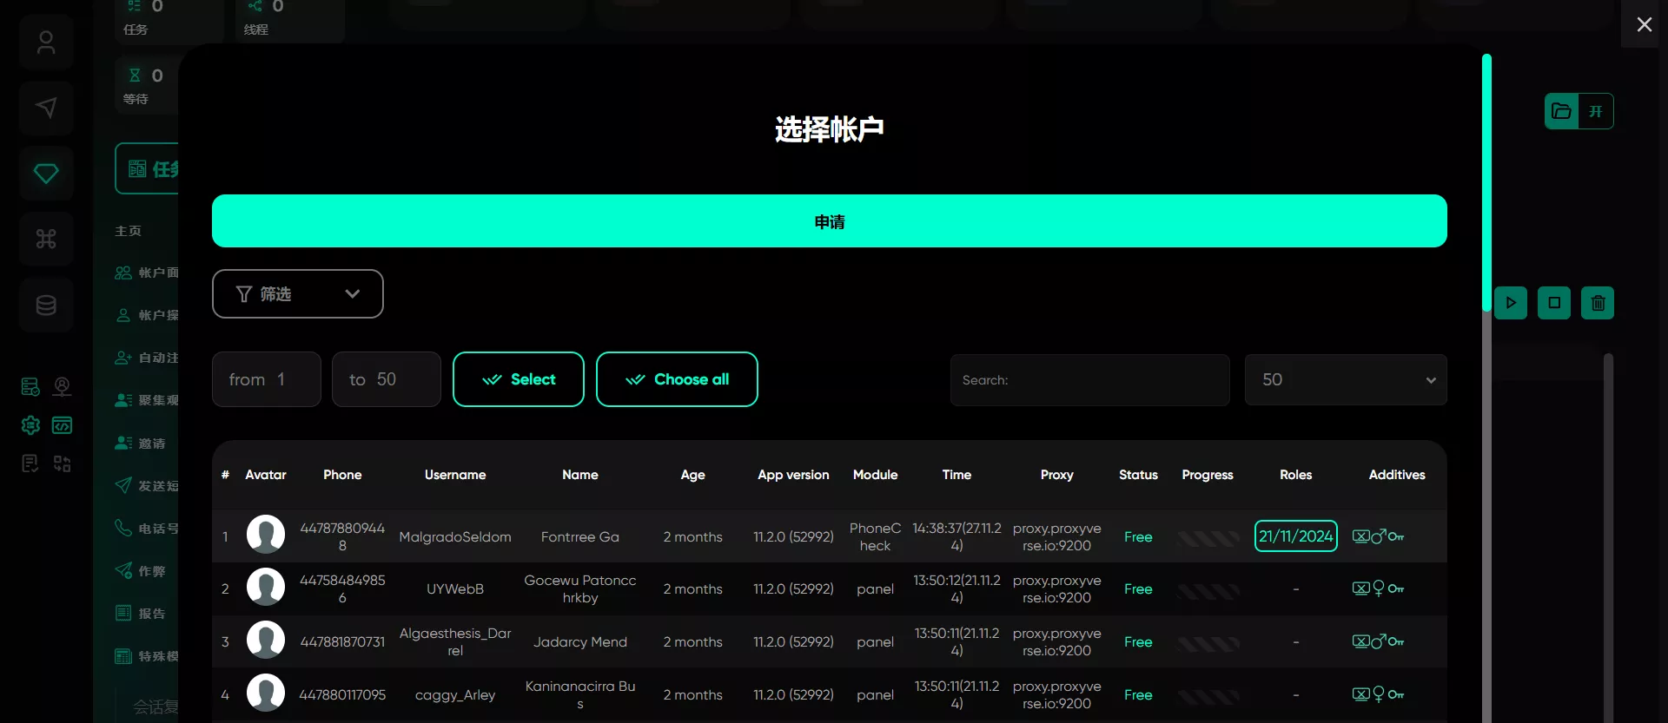Click the female gender icon in UYWebB's row
The width and height of the screenshot is (1668, 723).
tap(1379, 588)
